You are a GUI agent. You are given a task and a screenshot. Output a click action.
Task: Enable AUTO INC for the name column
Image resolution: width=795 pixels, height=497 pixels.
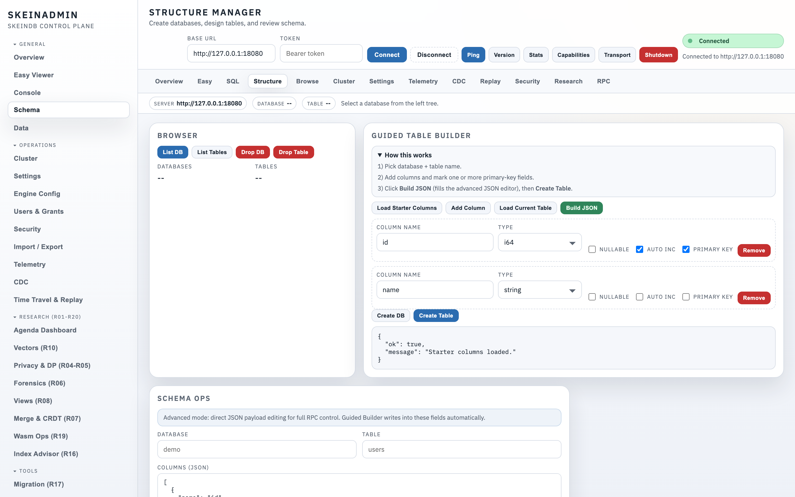click(639, 297)
